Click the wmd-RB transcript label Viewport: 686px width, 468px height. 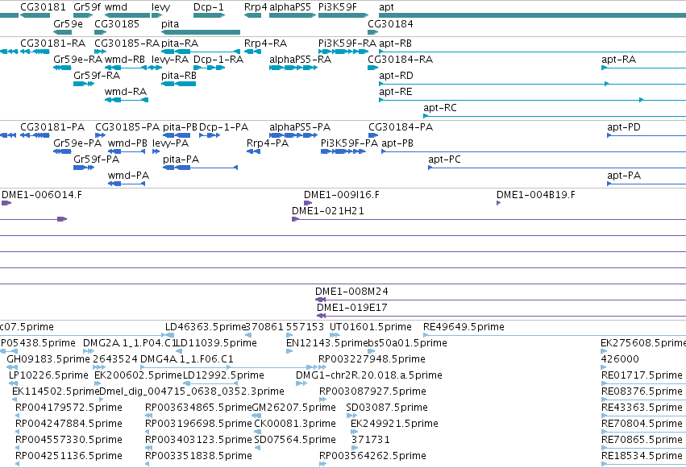tap(125, 60)
